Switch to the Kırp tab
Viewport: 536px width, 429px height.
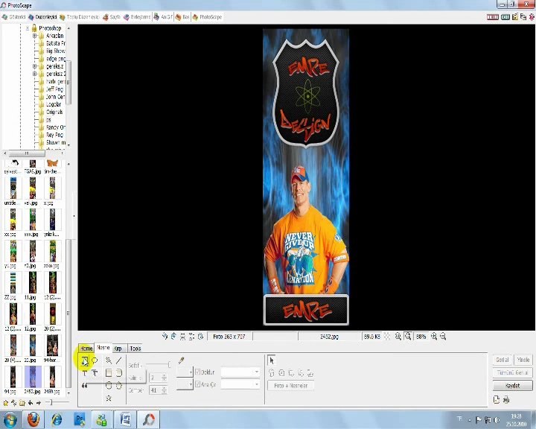tap(118, 349)
